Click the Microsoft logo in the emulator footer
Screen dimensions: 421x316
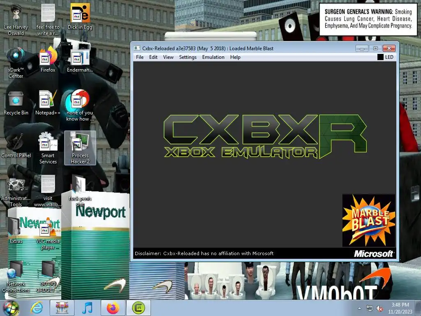tap(373, 253)
